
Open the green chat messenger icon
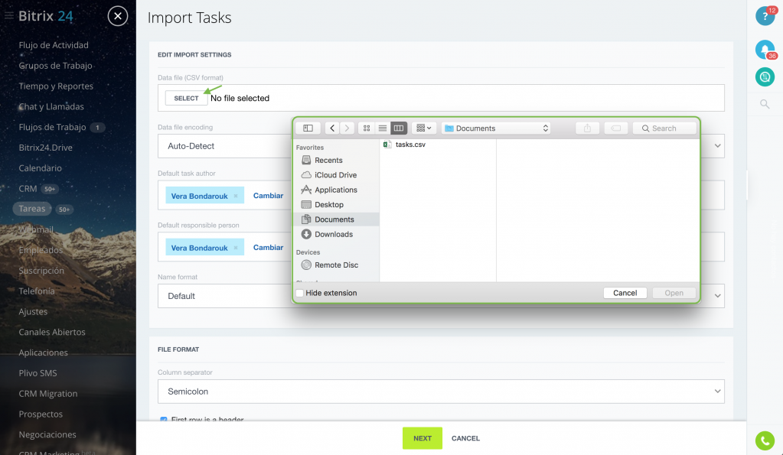(x=765, y=76)
